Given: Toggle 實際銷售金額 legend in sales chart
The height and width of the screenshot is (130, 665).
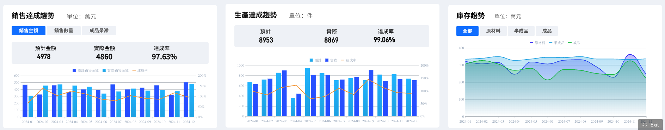Looking at the screenshot, I should 116,70.
